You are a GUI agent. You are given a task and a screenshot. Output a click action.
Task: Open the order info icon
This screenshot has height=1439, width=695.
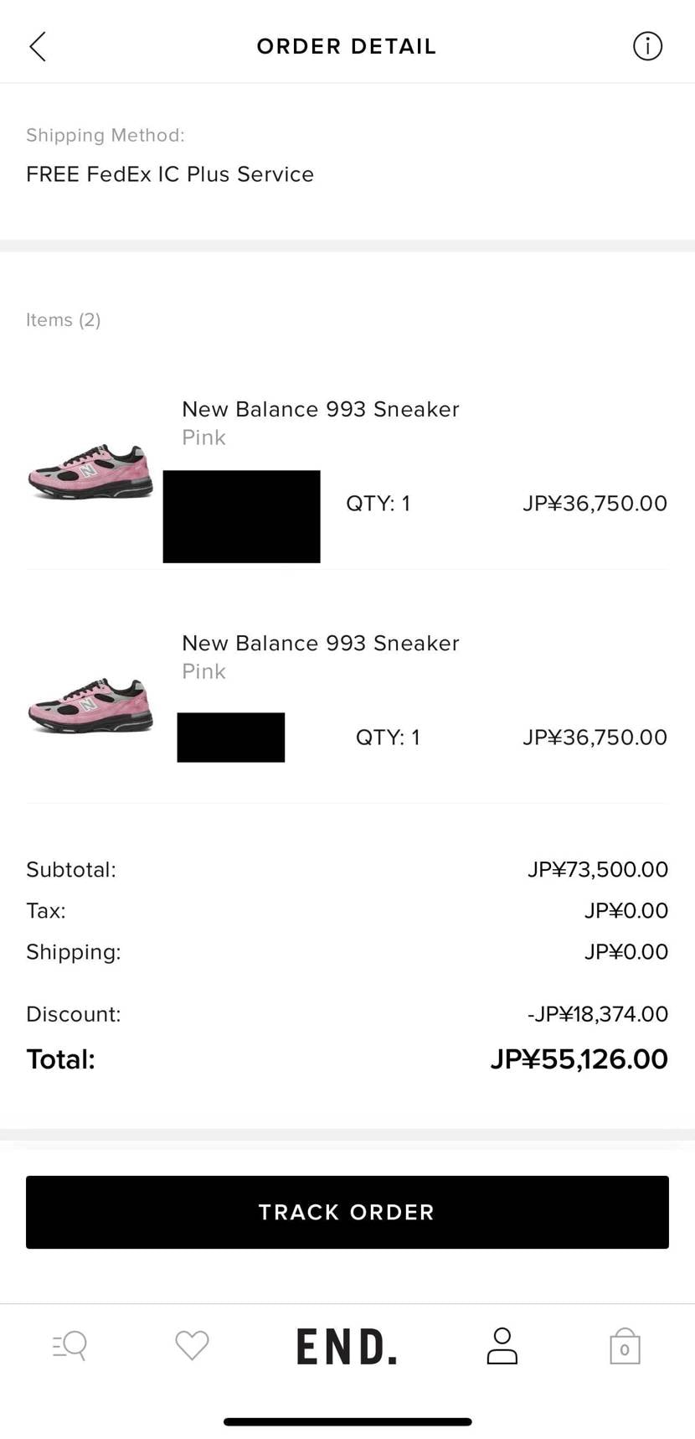pyautogui.click(x=647, y=46)
